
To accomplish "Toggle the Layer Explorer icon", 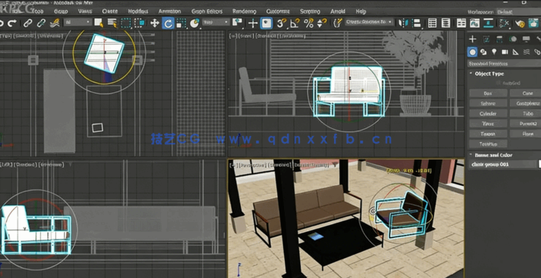I will [446, 23].
